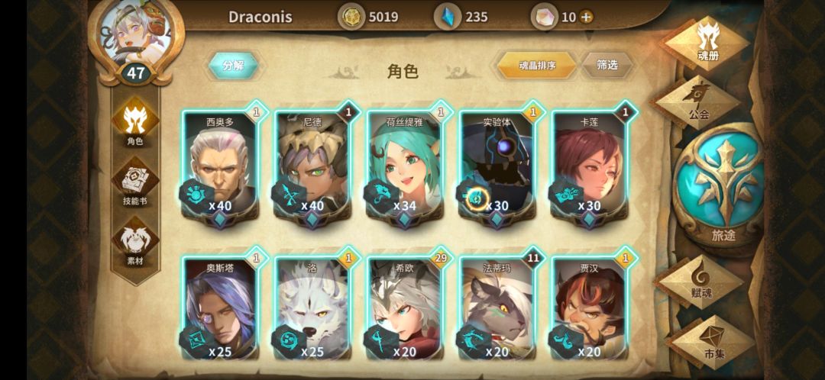Open the 赋魂 menu icon
Screen dimensions: 825x380
(x=700, y=282)
